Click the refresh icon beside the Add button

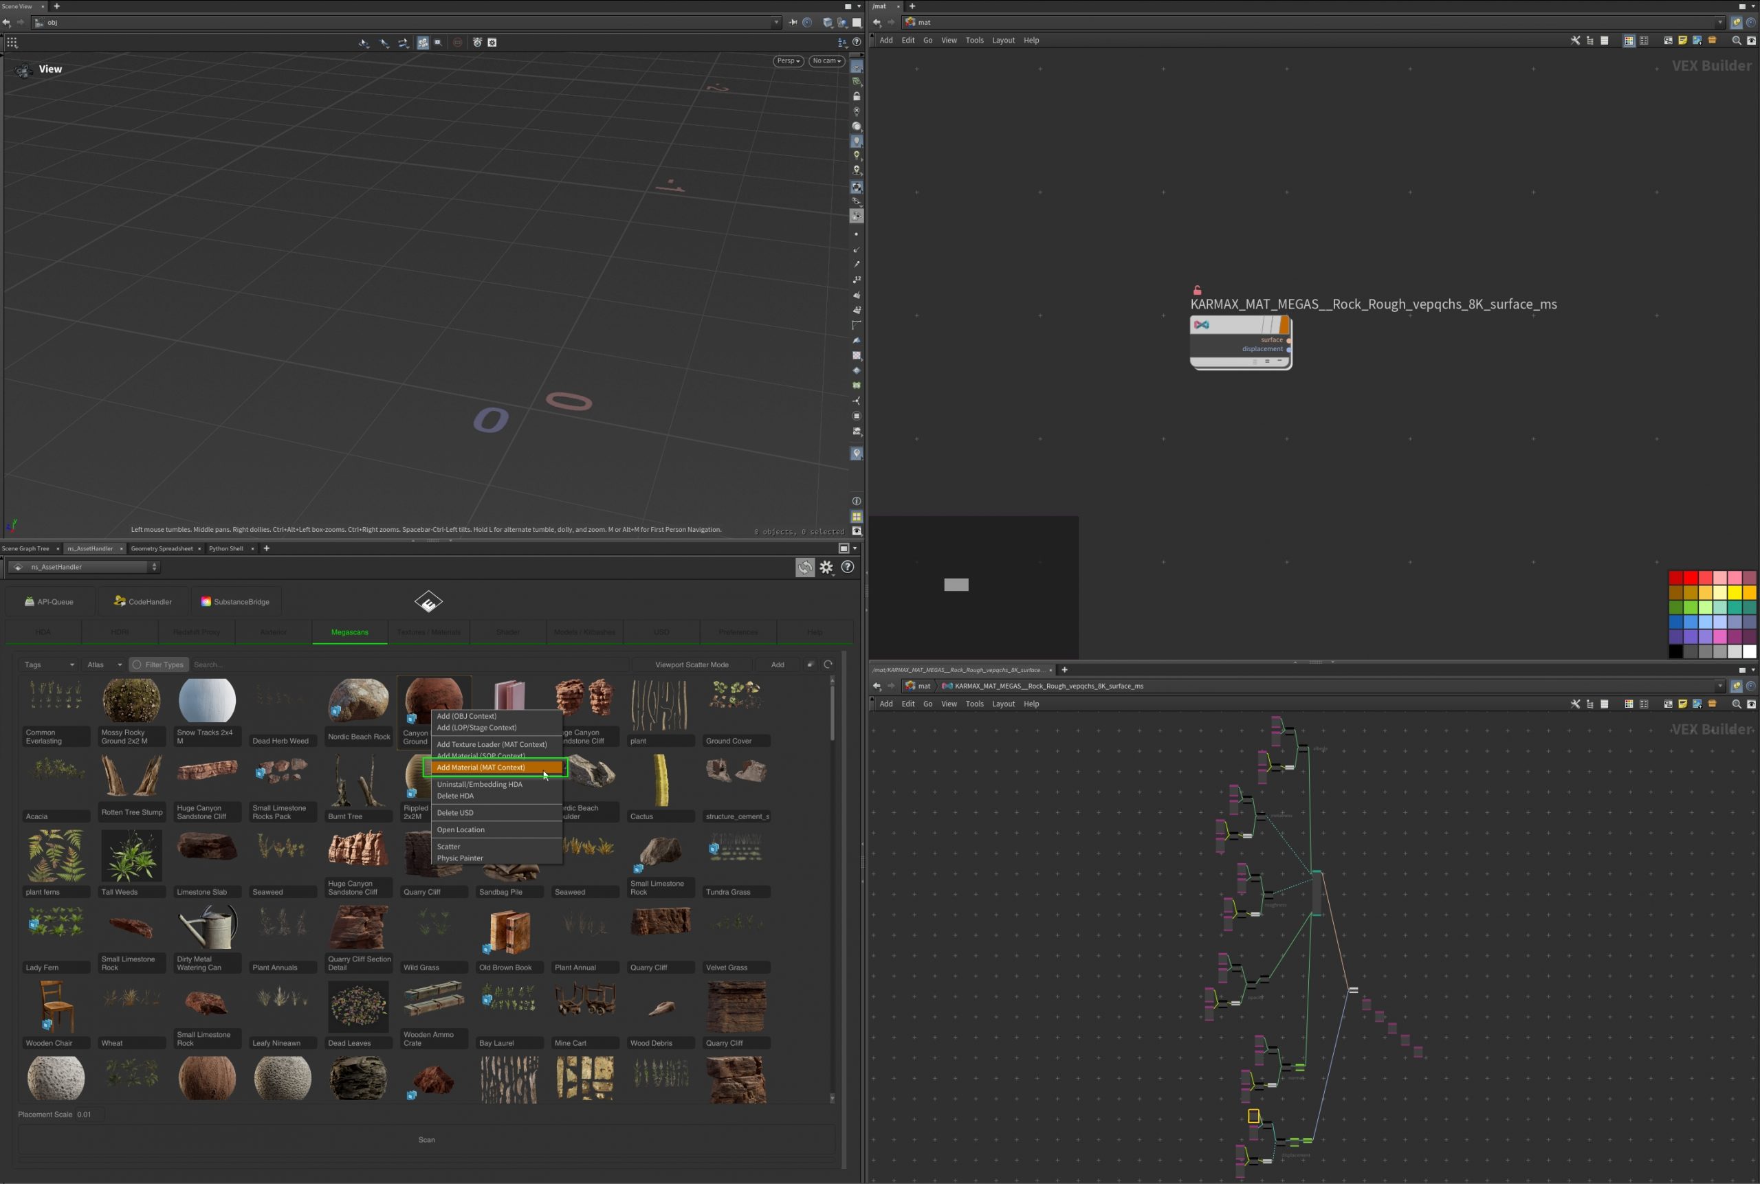828,664
